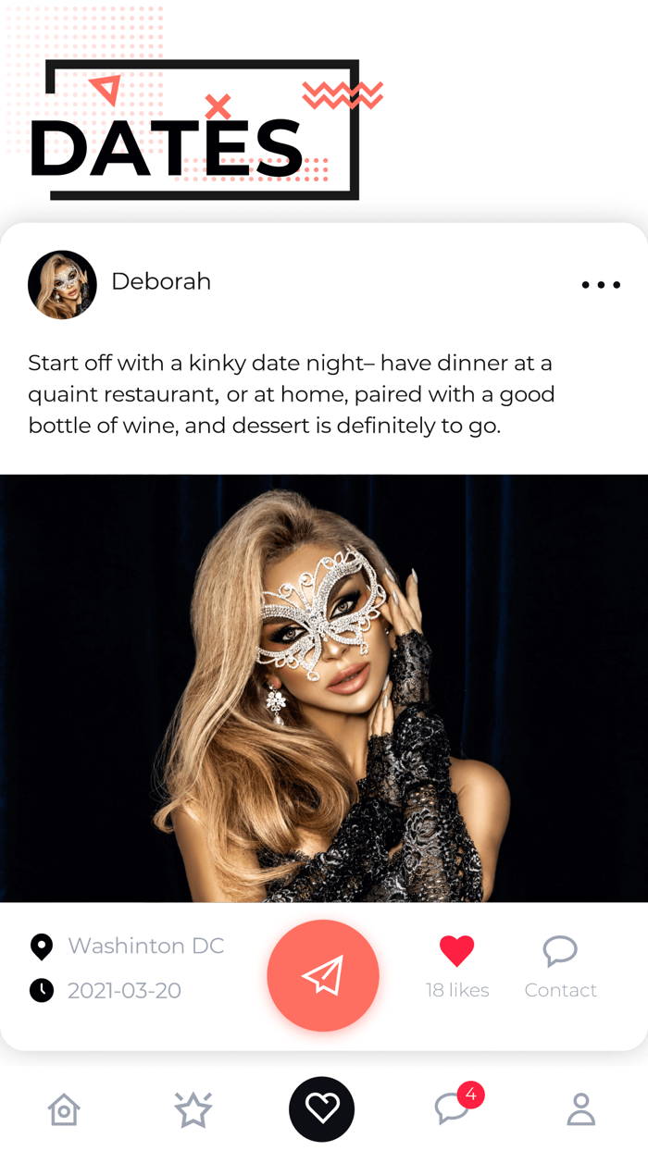The width and height of the screenshot is (648, 1151).
Task: Open the Contact speech bubble icon
Action: [560, 950]
